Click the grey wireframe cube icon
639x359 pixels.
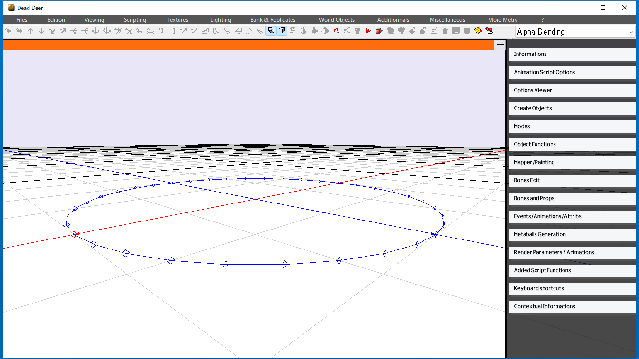pos(292,31)
